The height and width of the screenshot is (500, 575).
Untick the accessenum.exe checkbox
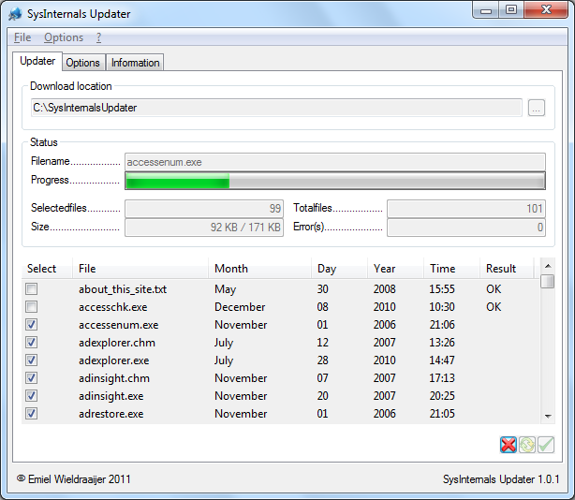[x=32, y=324]
